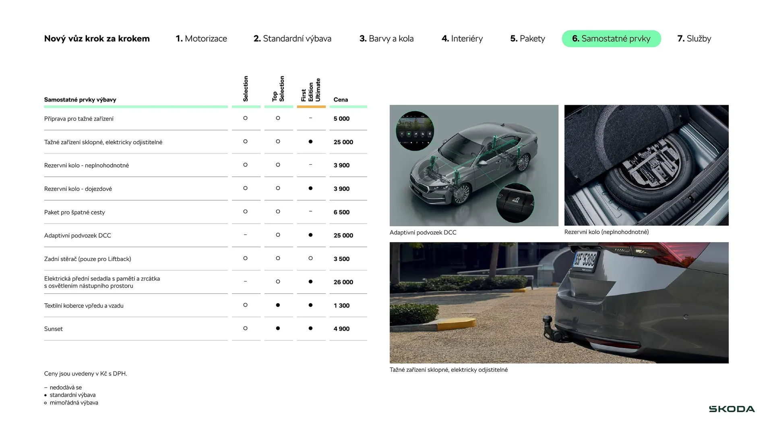The image size is (773, 435).
Task: Click Selection circle for Rezervní kolo - neplnohodnotné
Action: pyautogui.click(x=246, y=165)
